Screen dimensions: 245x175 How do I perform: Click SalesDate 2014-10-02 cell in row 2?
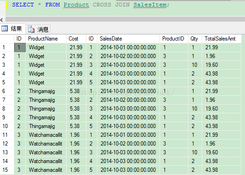[x=128, y=56]
